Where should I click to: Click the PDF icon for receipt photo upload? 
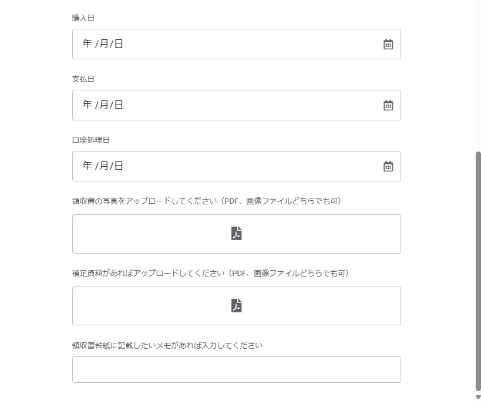click(x=236, y=233)
